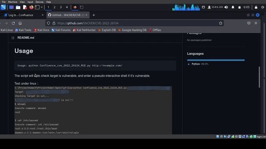The width and height of the screenshot is (266, 149).
Task: Click the Usage heading
Action: (x=24, y=51)
